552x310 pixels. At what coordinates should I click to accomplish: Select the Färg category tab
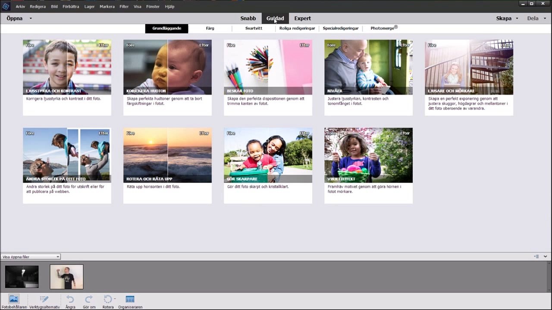[x=210, y=28]
